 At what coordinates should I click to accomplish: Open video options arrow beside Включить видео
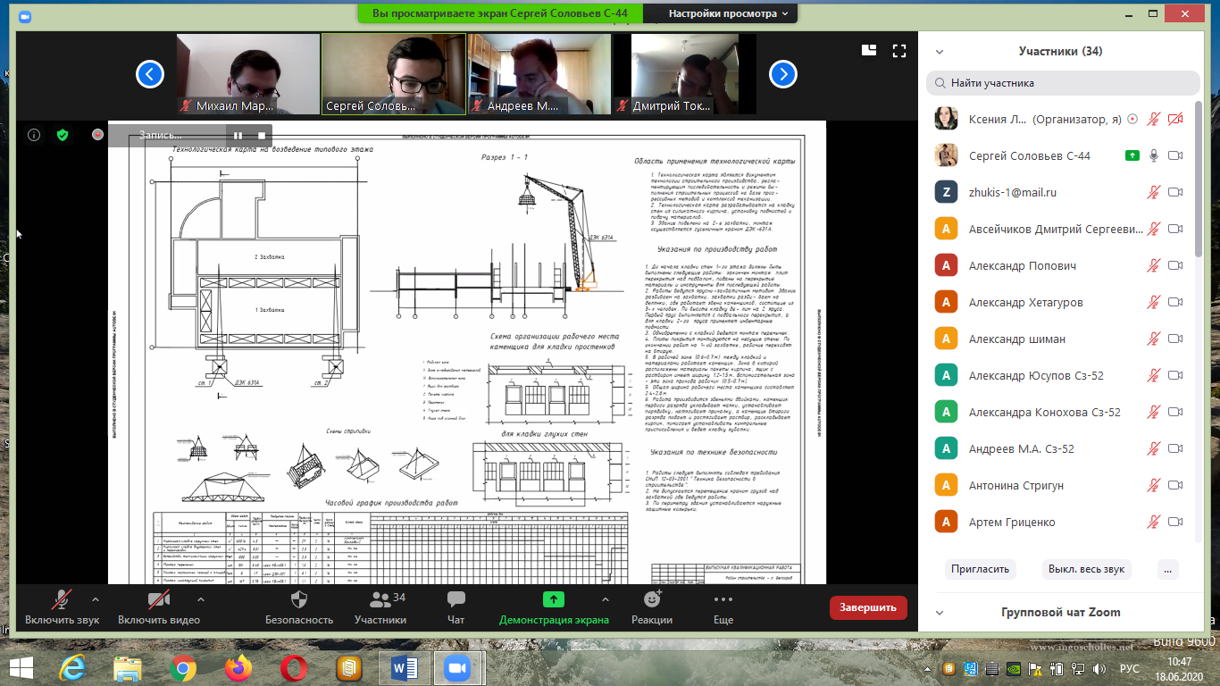click(199, 599)
